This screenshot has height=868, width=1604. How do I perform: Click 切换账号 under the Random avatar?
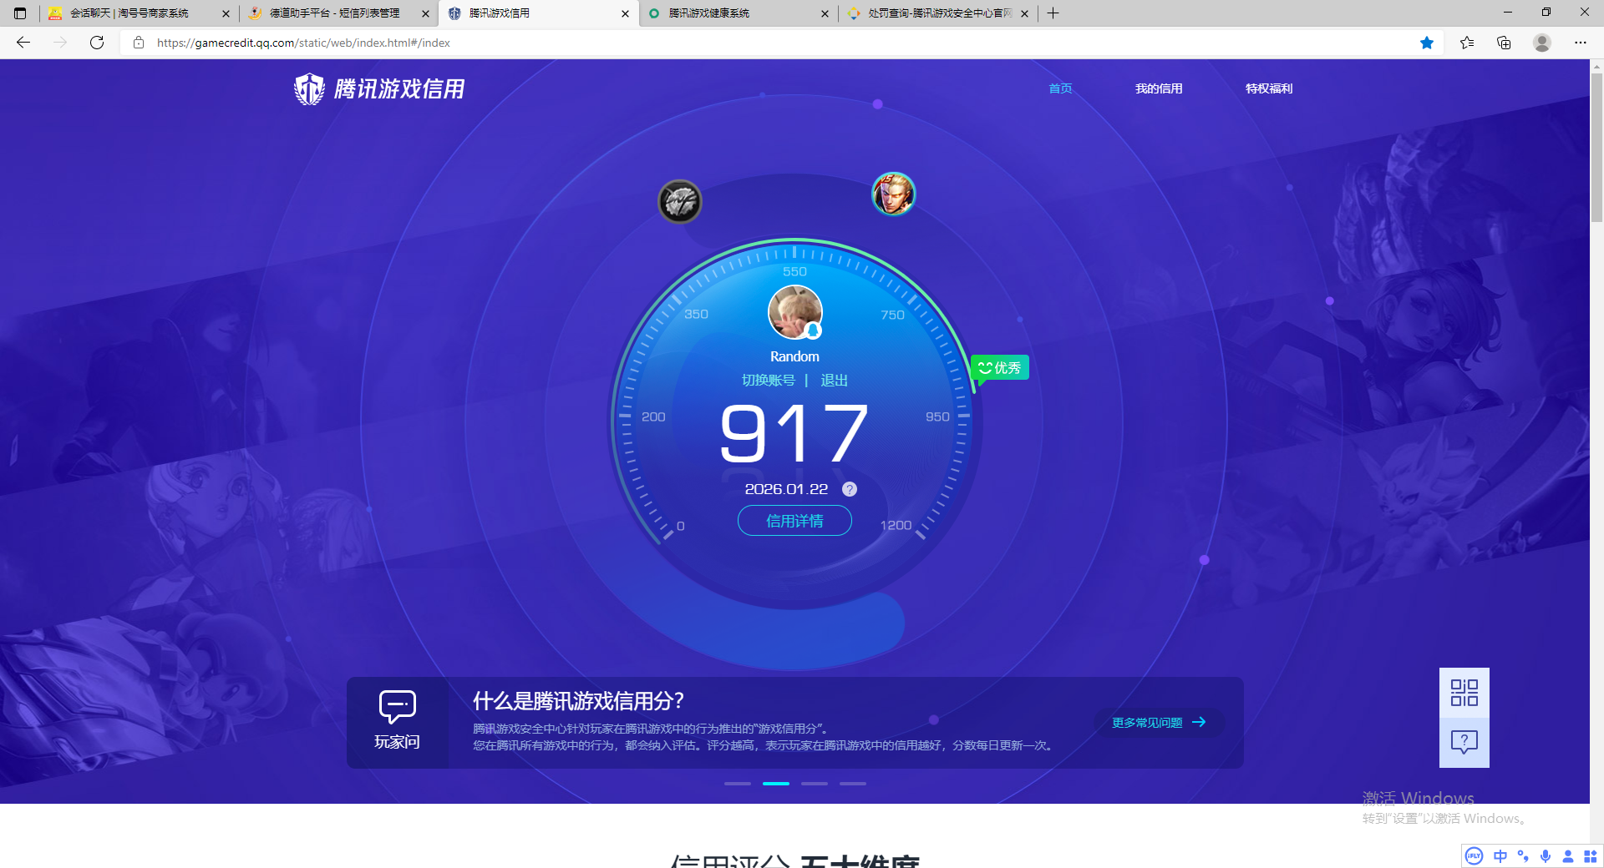click(x=767, y=380)
